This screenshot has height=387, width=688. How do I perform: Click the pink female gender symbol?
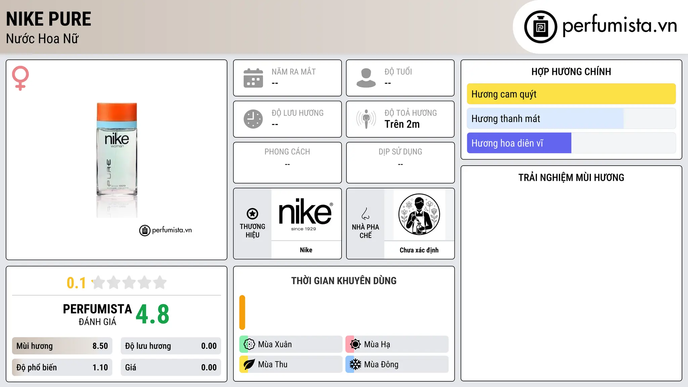(x=20, y=78)
